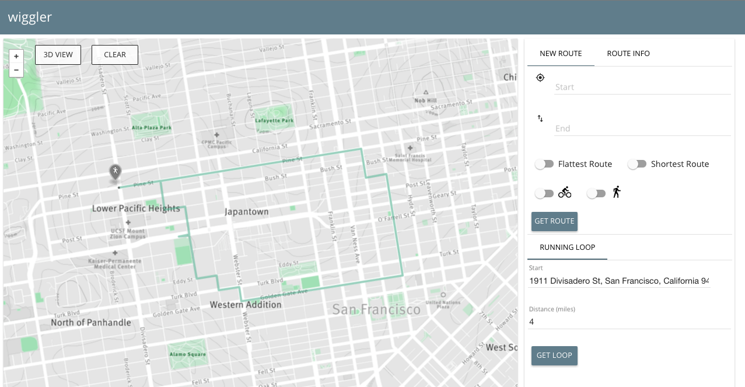
Task: Click the GET LOOP button
Action: point(554,355)
